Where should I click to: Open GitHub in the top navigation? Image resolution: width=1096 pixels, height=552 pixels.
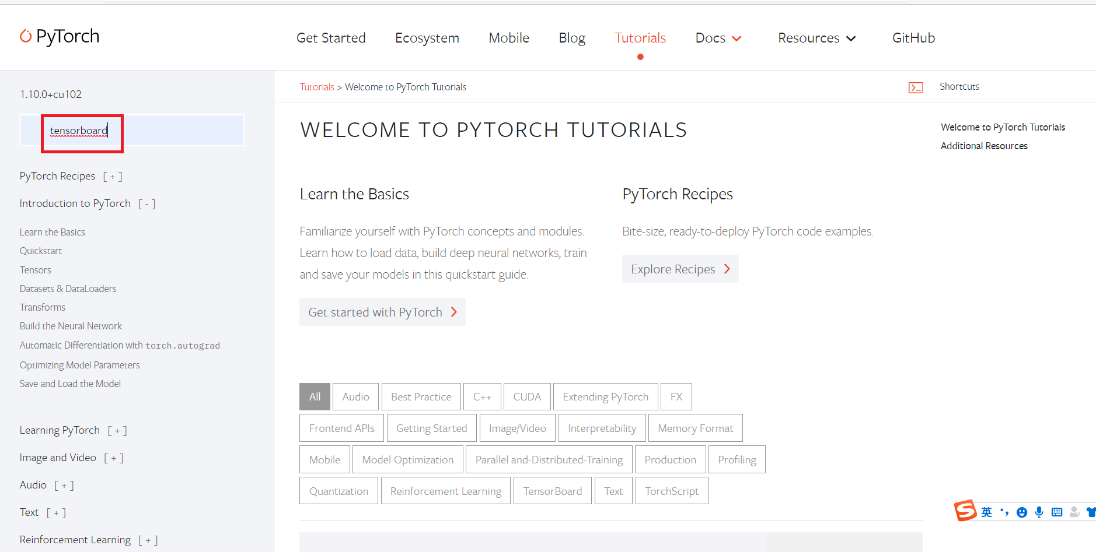(913, 38)
